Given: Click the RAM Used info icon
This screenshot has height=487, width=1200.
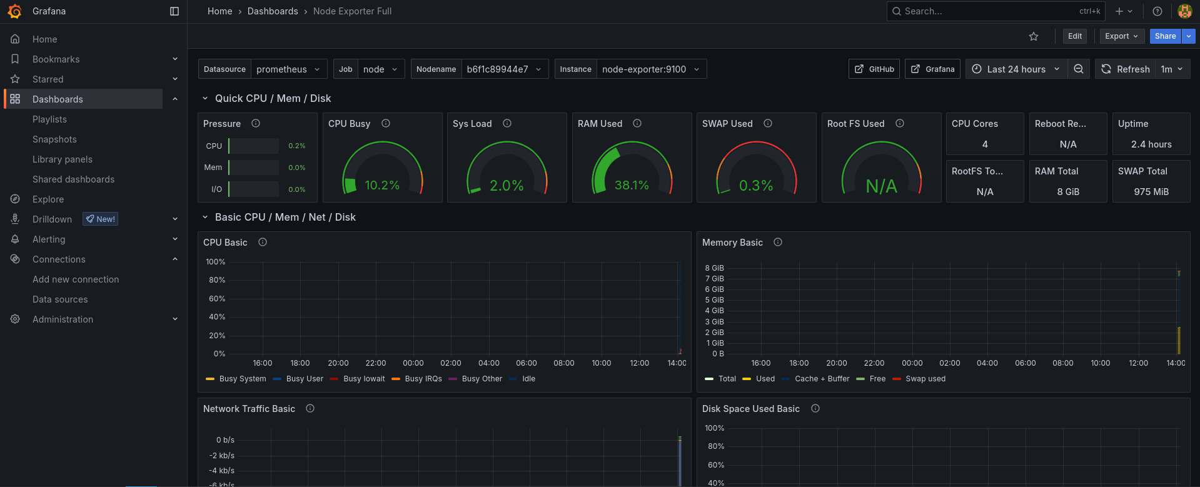Looking at the screenshot, I should coord(637,124).
